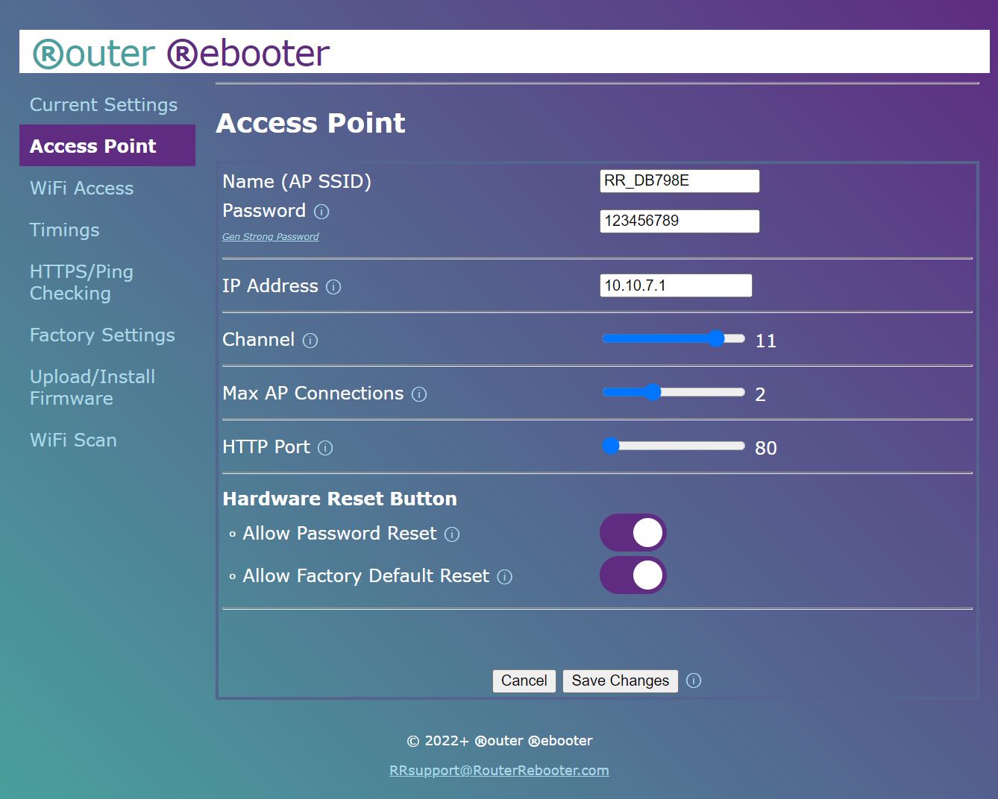The width and height of the screenshot is (998, 799).
Task: Open the info icon next to Channel
Action: 310,341
